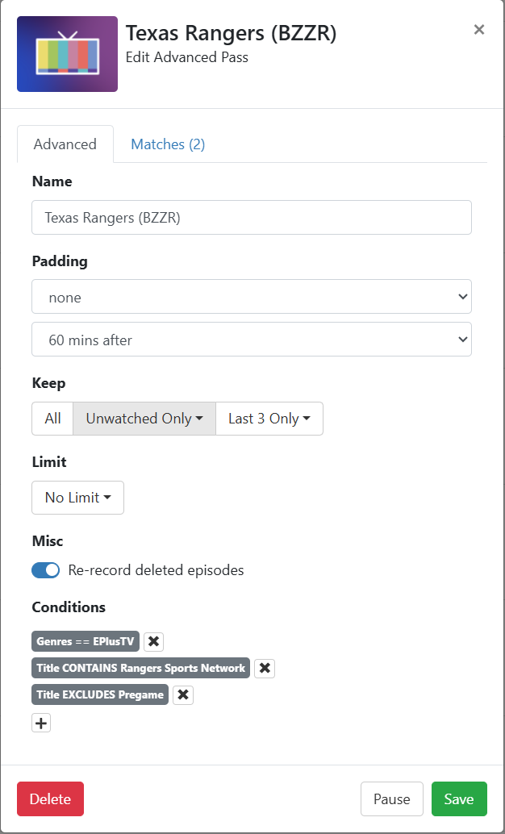Screen dimensions: 505x834
Task: Open the No Limit dropdown
Action: [x=77, y=498]
